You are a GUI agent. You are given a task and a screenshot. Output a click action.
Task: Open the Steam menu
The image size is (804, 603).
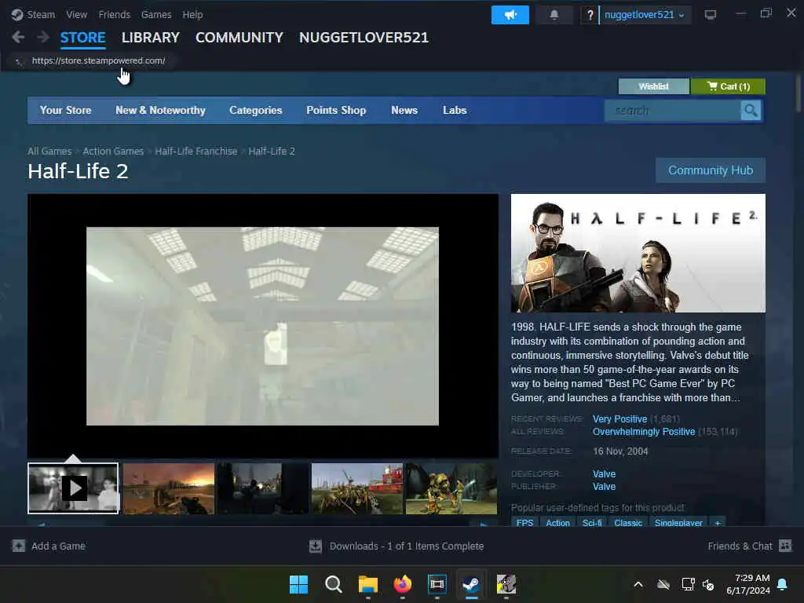pyautogui.click(x=41, y=14)
